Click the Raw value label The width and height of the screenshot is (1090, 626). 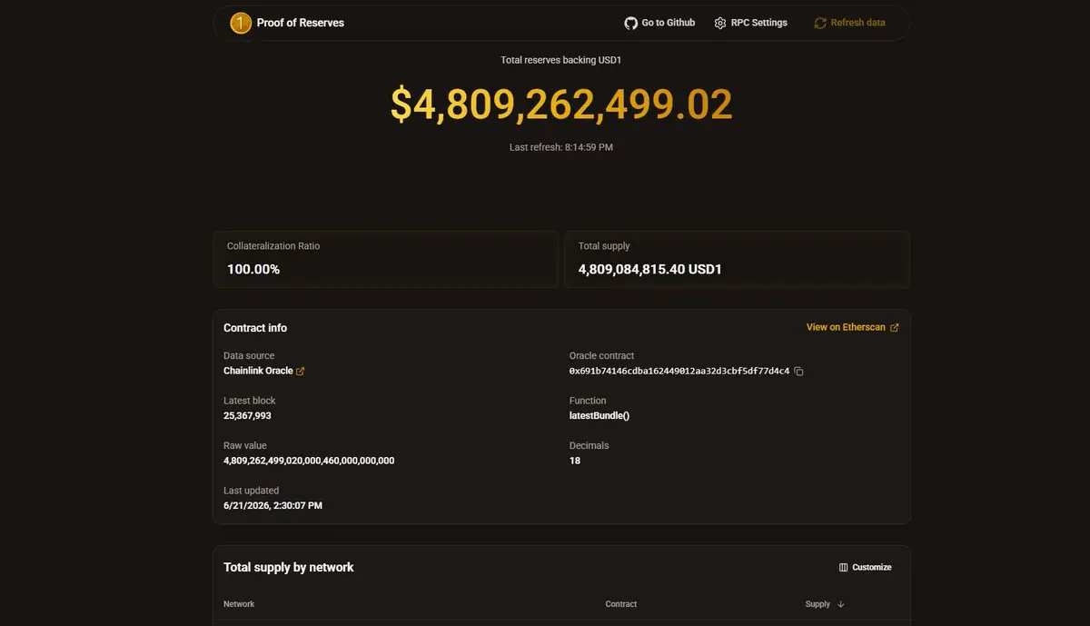pyautogui.click(x=245, y=445)
